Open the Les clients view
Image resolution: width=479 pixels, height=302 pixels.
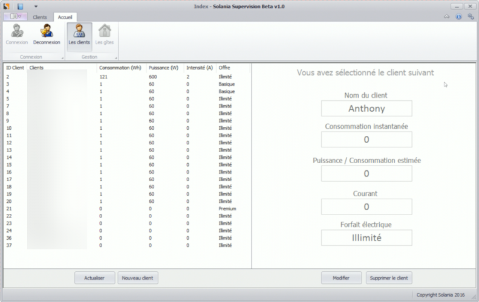[x=79, y=34]
